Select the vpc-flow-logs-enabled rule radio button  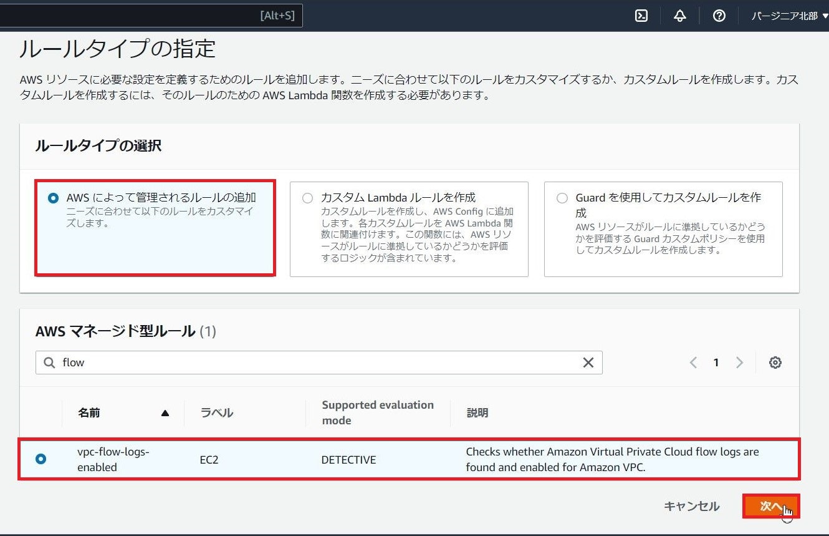(x=41, y=459)
